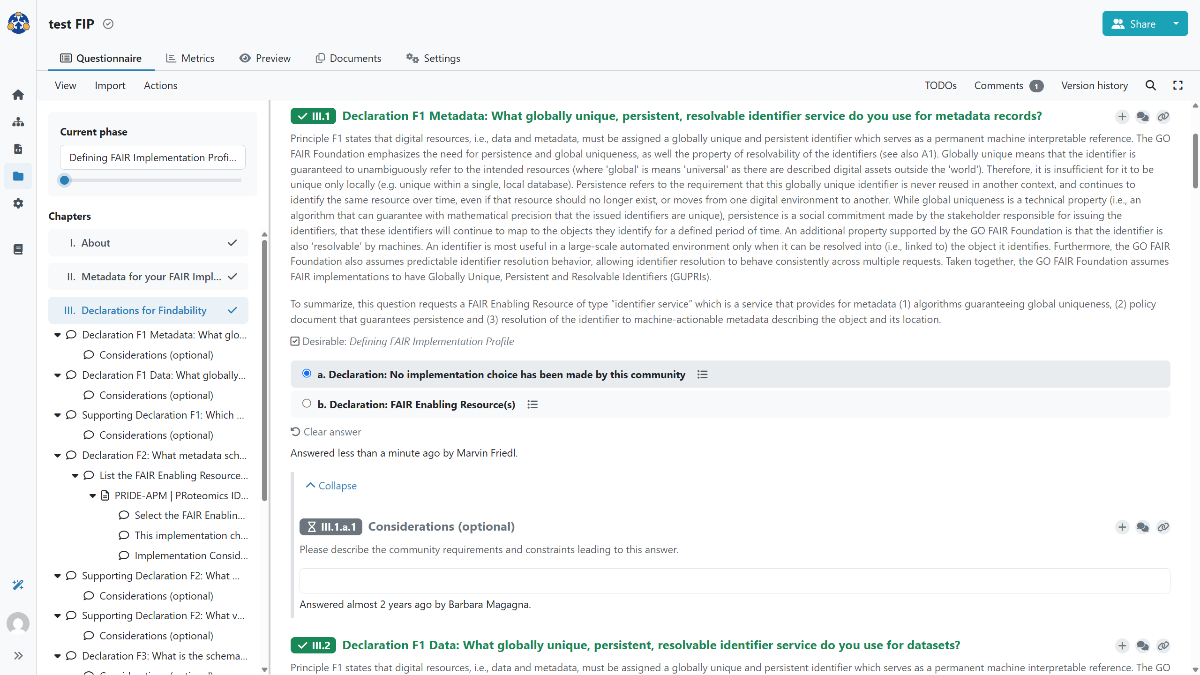
Task: Click the chapters list scrollbar
Action: 264,370
